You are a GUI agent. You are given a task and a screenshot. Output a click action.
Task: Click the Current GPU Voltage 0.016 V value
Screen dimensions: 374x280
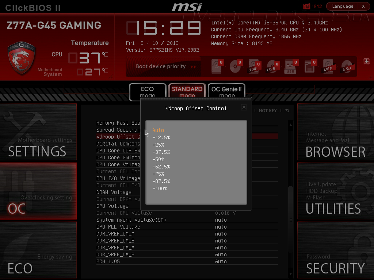point(225,213)
